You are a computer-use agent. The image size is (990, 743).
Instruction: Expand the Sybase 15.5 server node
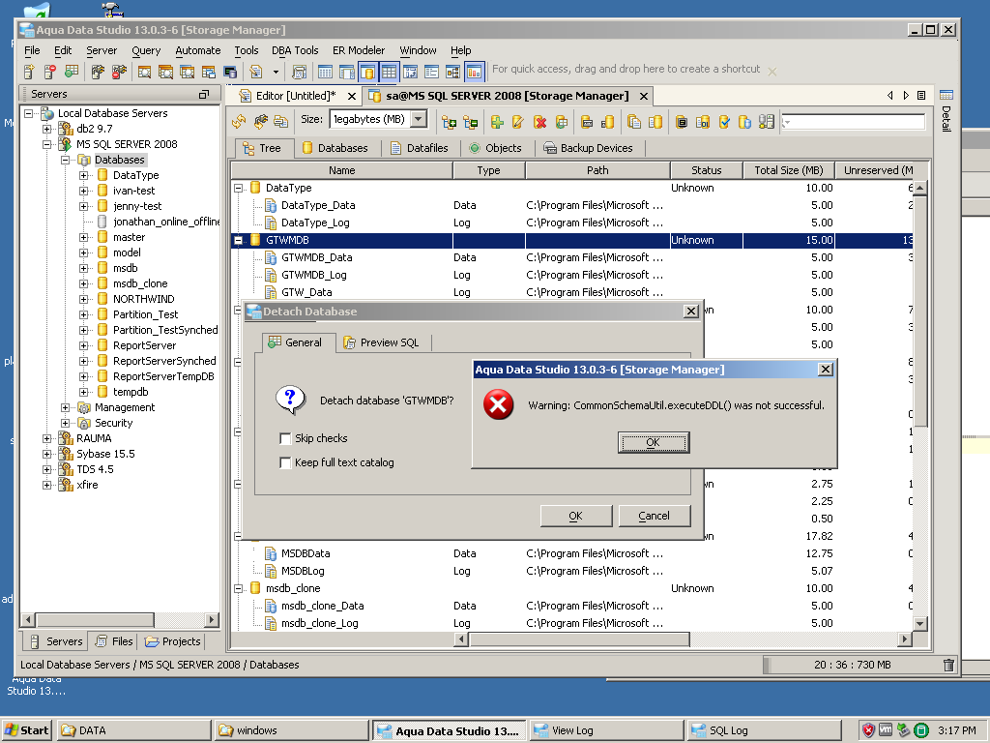point(46,454)
